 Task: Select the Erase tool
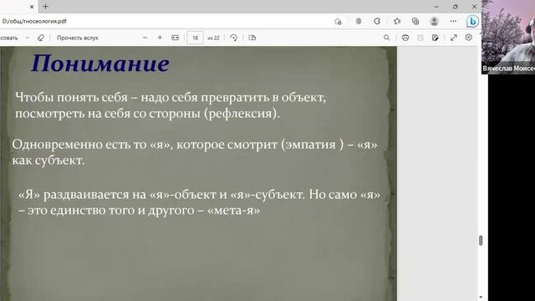(x=41, y=38)
